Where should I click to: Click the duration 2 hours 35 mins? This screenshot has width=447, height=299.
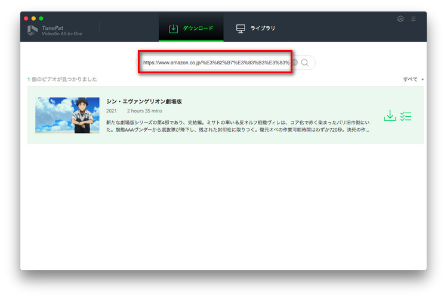[x=144, y=111]
